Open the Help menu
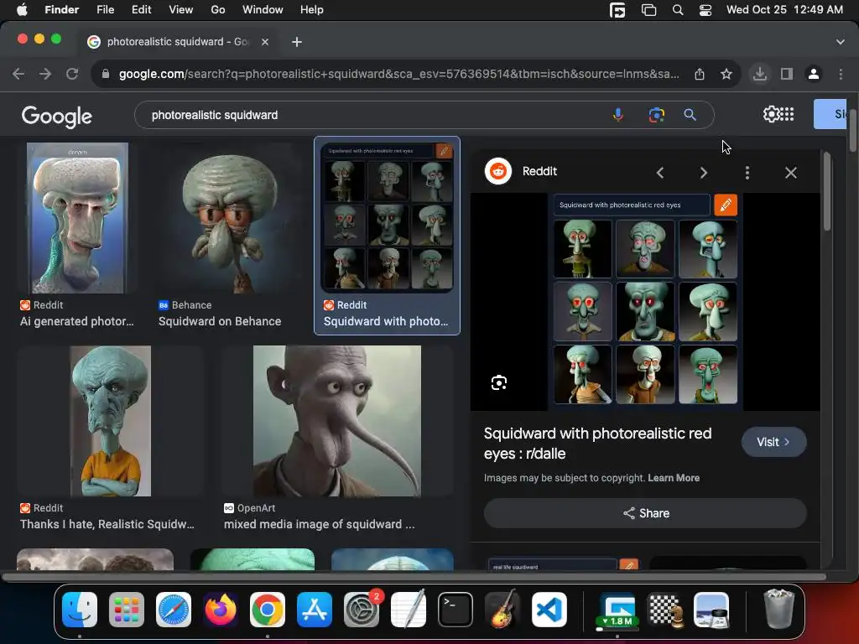The height and width of the screenshot is (644, 859). tap(312, 10)
